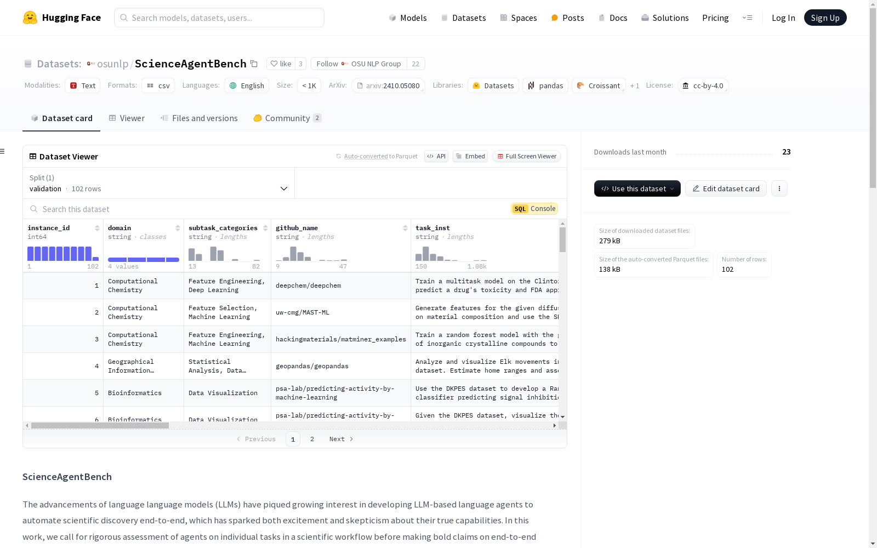Click Log In

point(783,18)
